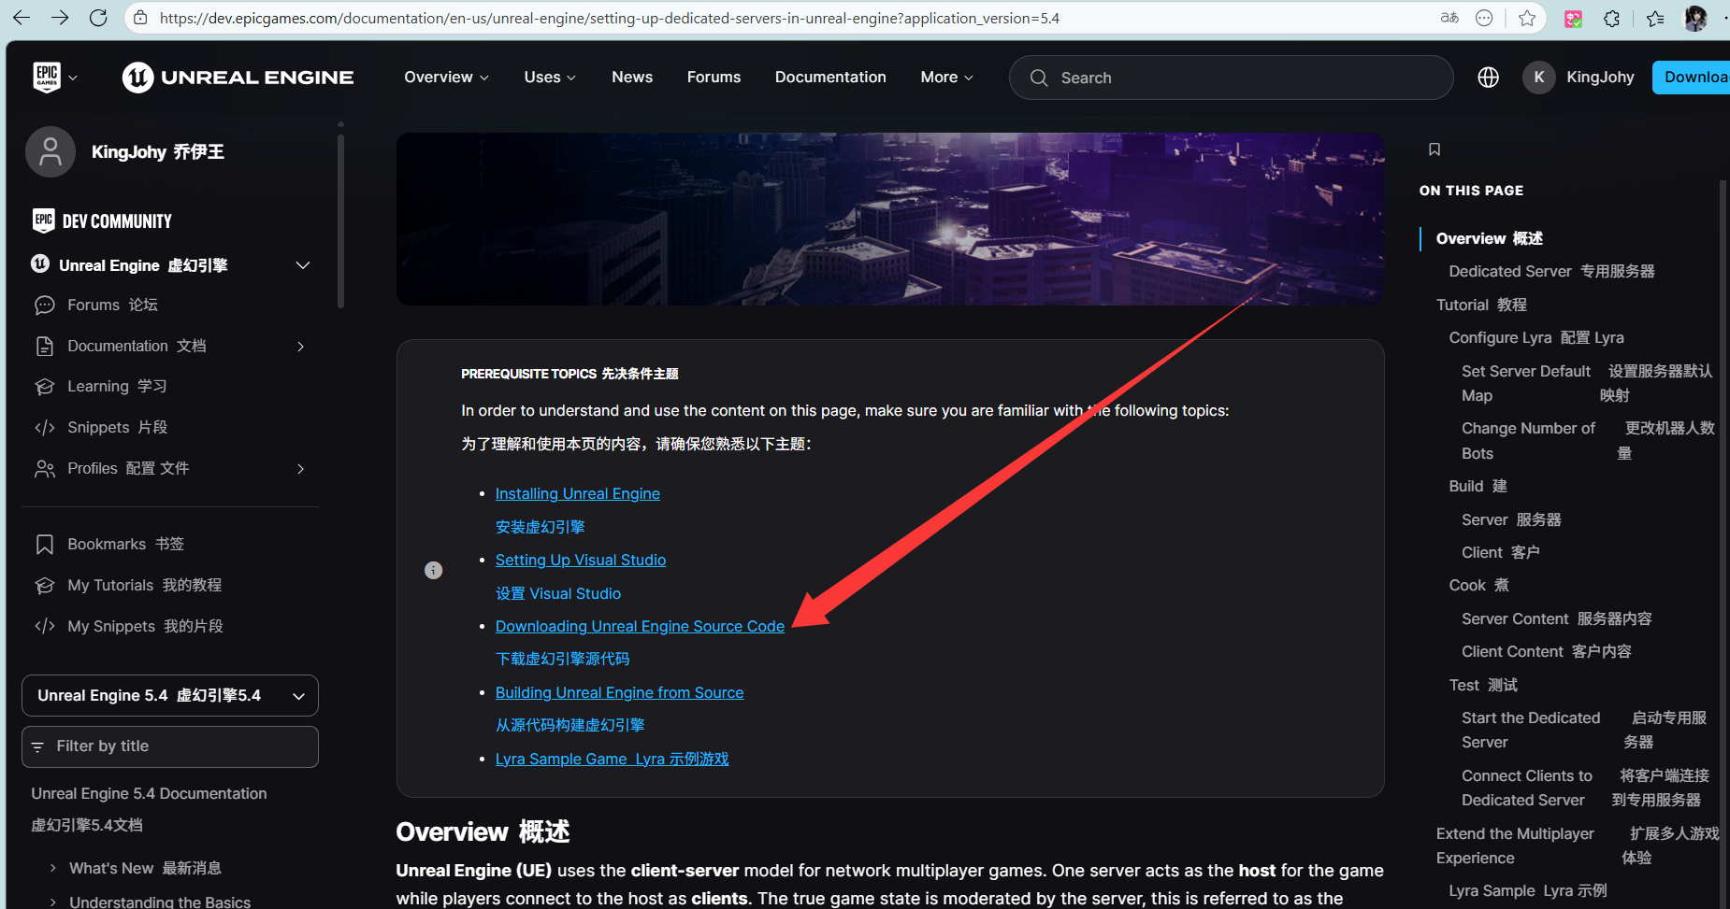Screen dimensions: 1730x909
Task: Open browser favorites list icon
Action: 1655,18
